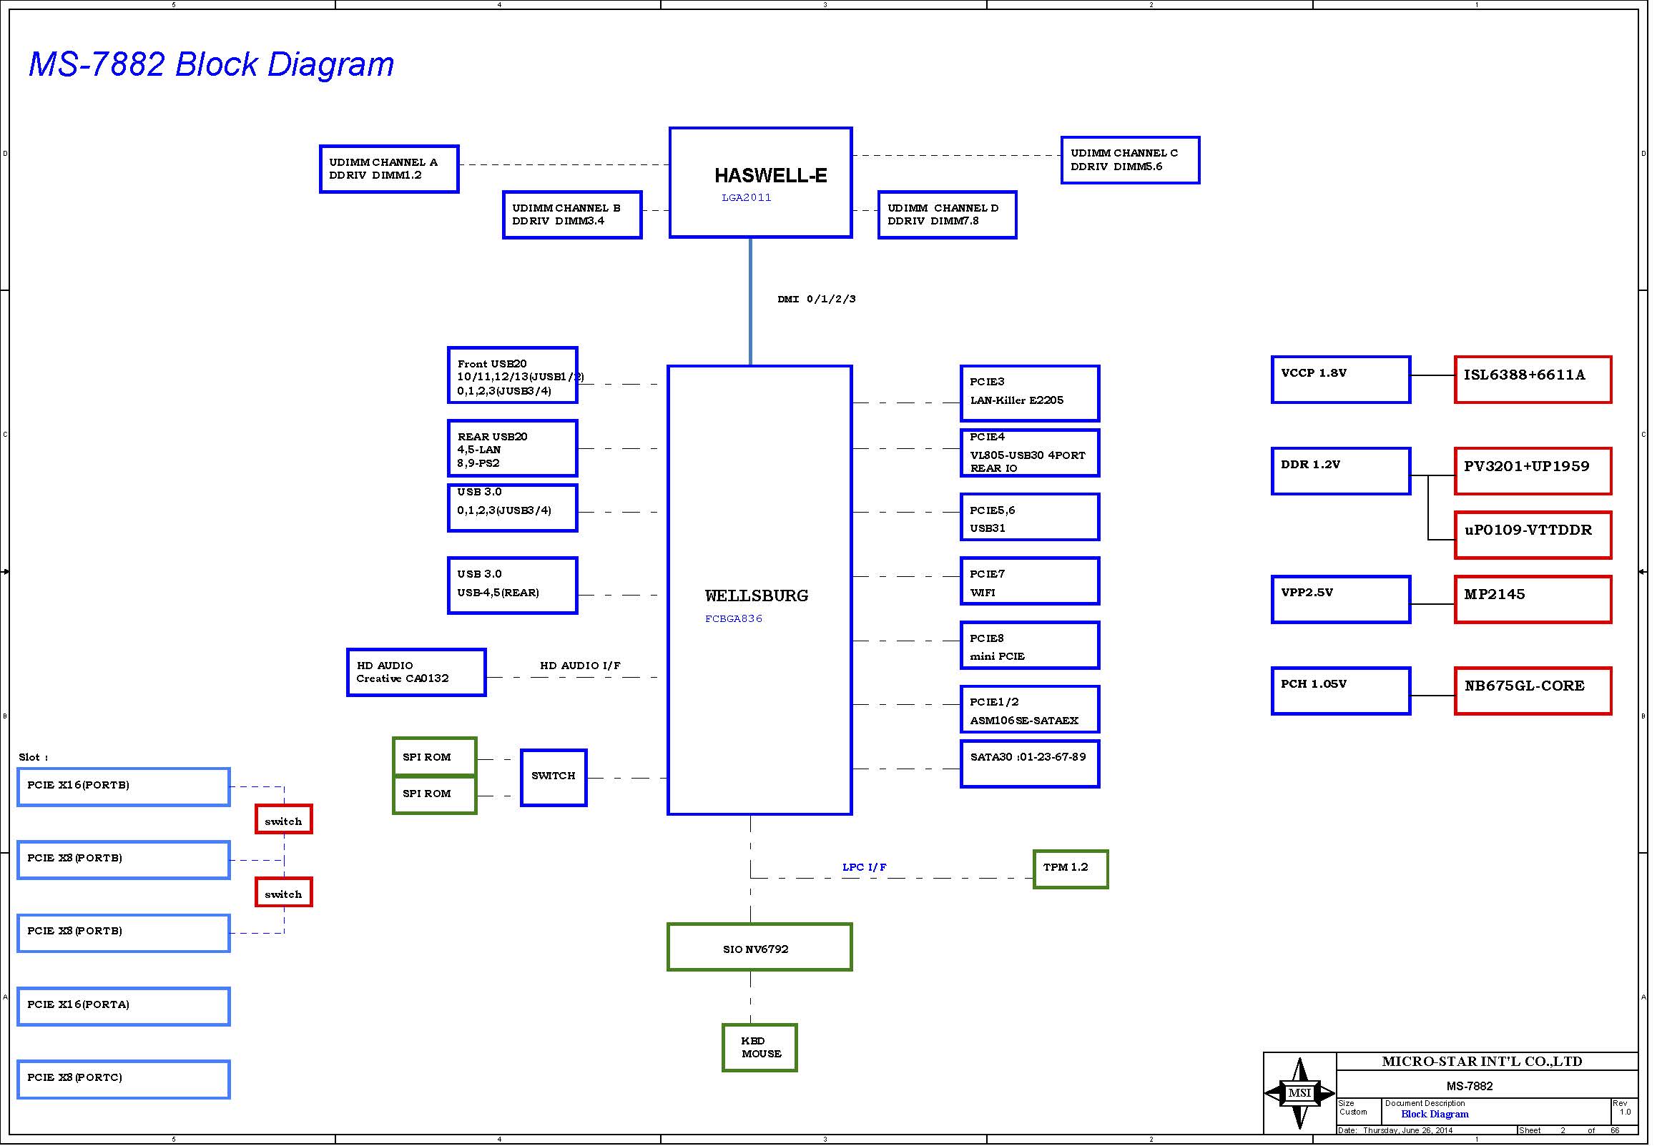Click the blue "Block Diagram" document description

(1435, 1115)
